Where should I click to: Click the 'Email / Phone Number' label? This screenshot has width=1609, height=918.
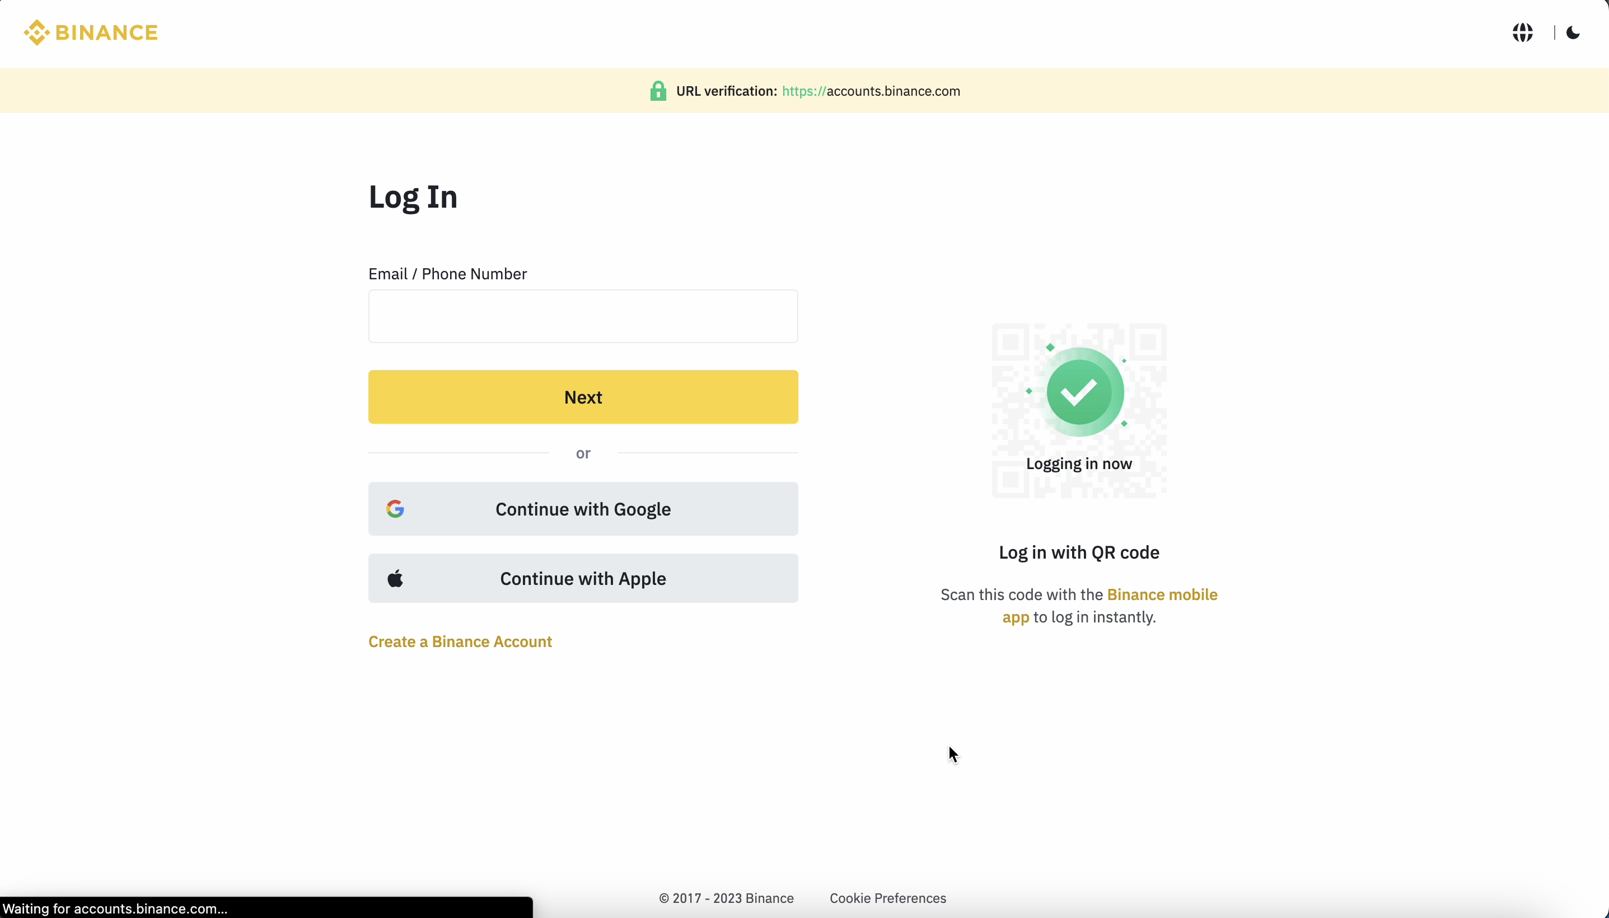448,274
